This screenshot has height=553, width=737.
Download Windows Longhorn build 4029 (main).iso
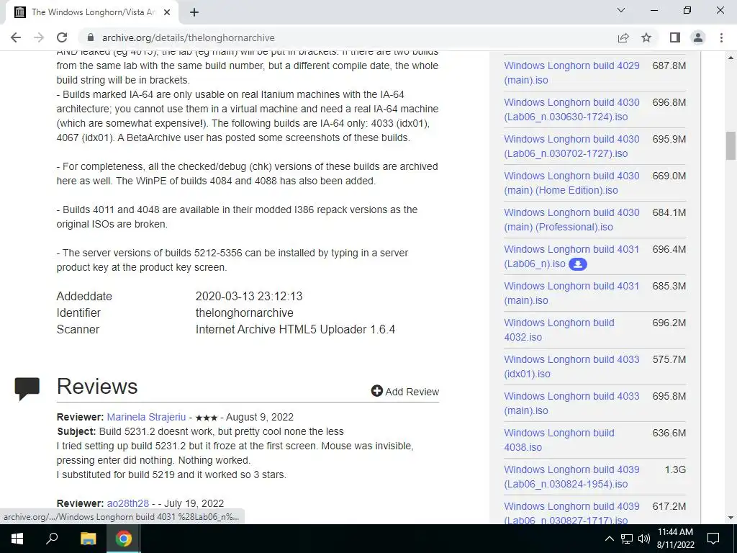coord(571,73)
